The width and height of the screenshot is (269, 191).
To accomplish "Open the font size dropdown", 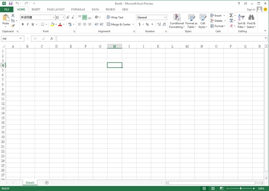I will coord(63,17).
